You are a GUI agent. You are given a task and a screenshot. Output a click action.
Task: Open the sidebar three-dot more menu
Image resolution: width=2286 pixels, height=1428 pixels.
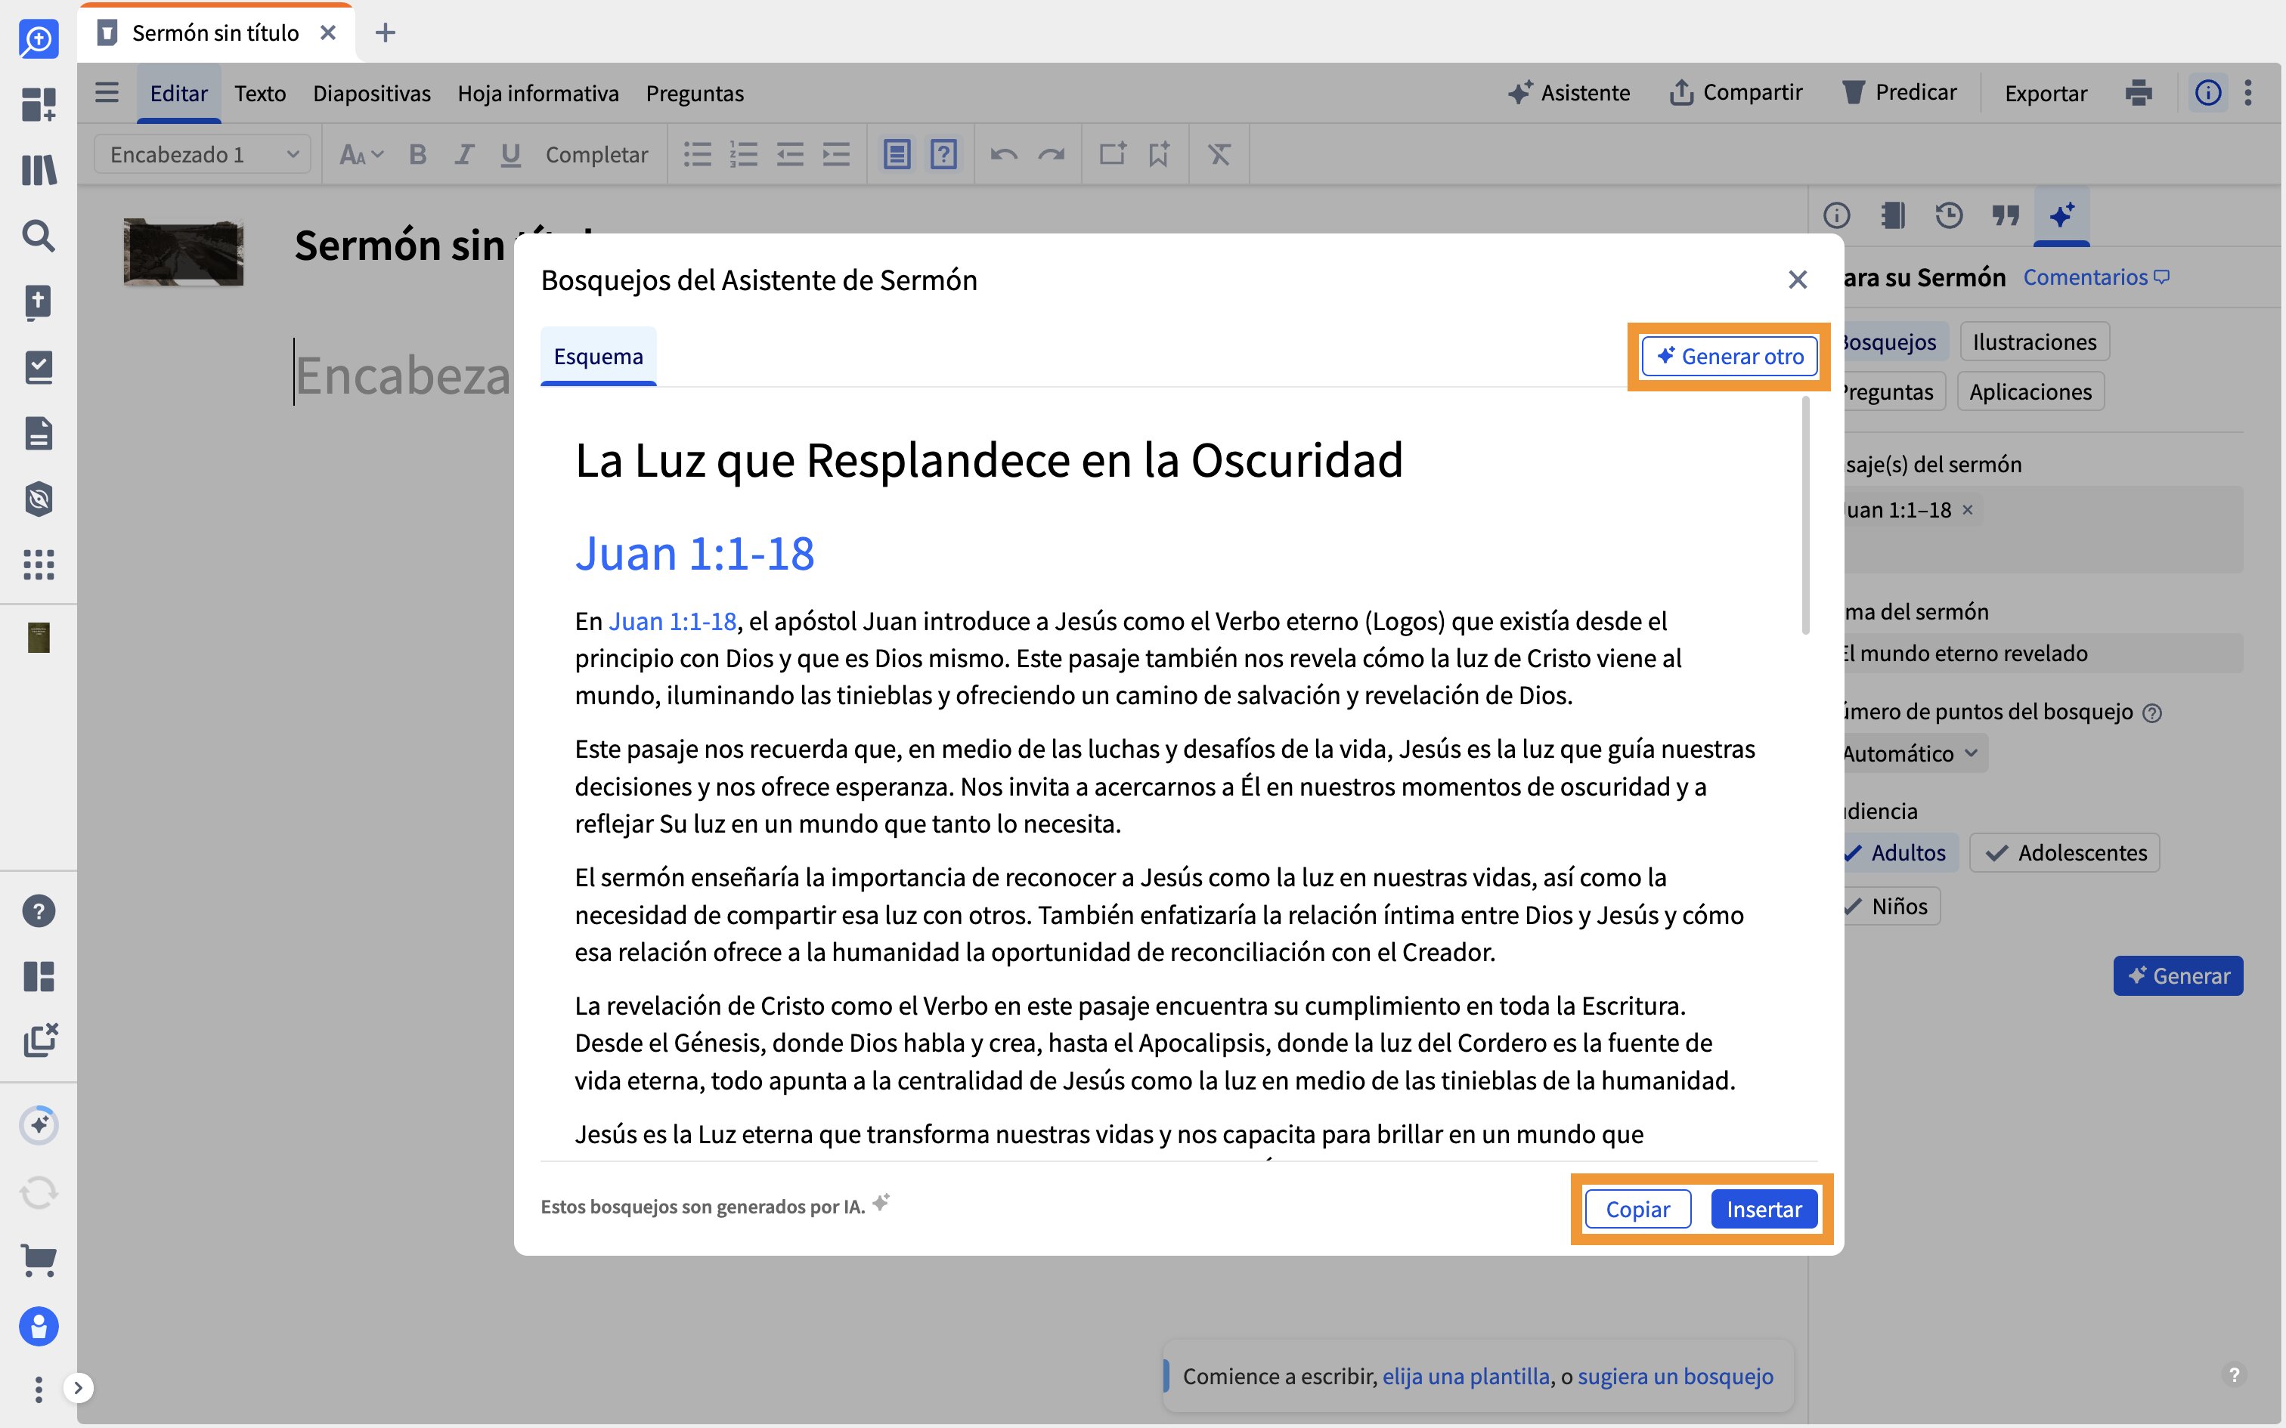[39, 1389]
